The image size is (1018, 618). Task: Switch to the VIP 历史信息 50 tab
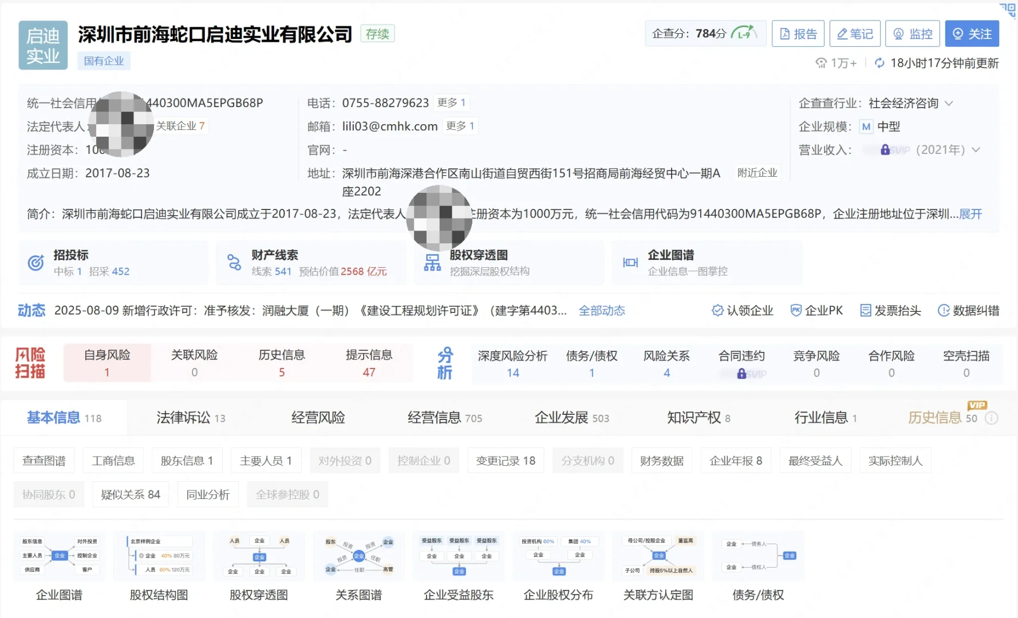(x=942, y=418)
